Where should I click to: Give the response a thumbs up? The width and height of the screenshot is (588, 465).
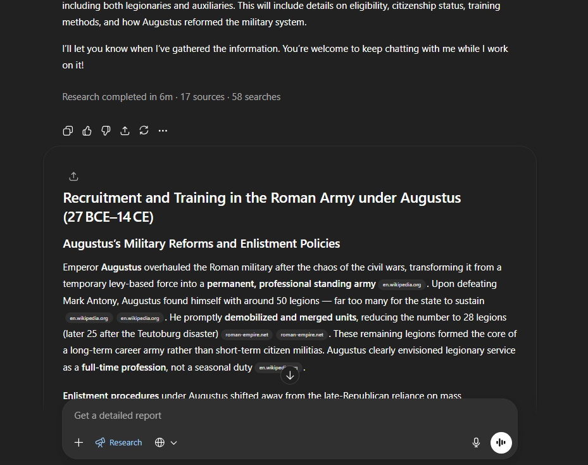tap(87, 131)
